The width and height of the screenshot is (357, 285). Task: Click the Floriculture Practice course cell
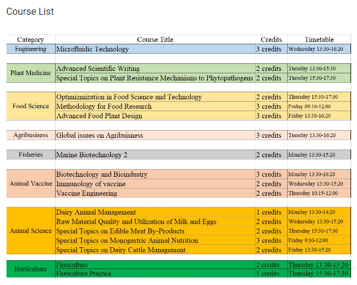tap(83, 274)
